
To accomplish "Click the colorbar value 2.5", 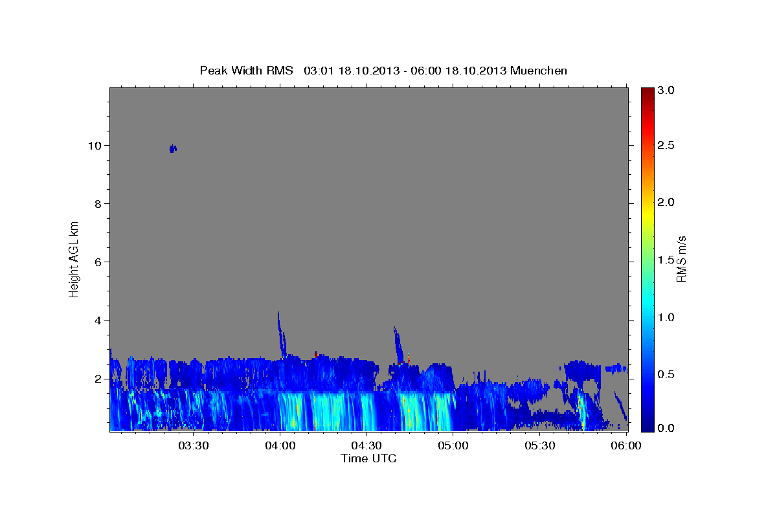I will tap(667, 145).
